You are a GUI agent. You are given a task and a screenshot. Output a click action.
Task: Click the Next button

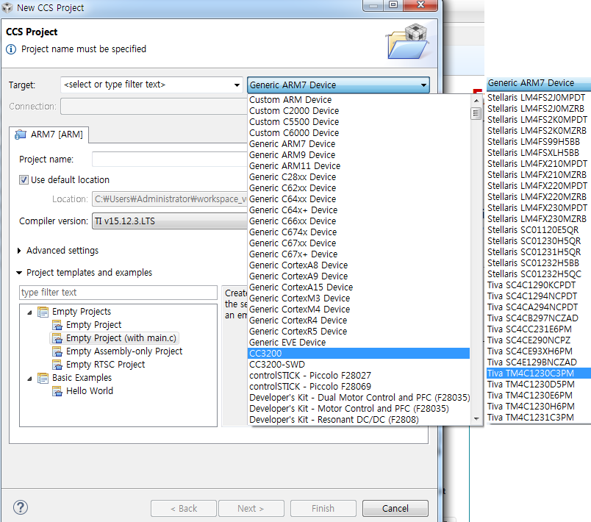pos(251,509)
